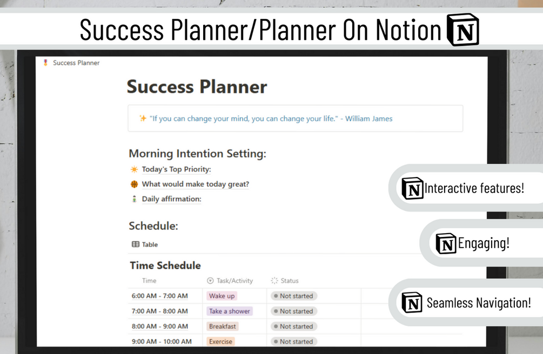Click the sparkle icon in the quote callout
The height and width of the screenshot is (354, 543).
[143, 118]
